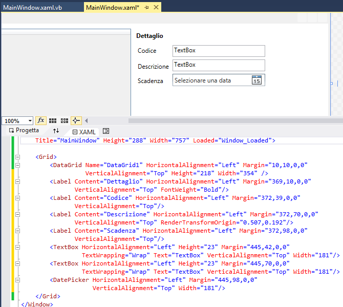Toggle snap to snaplines icon
The image size is (343, 307).
(76, 120)
